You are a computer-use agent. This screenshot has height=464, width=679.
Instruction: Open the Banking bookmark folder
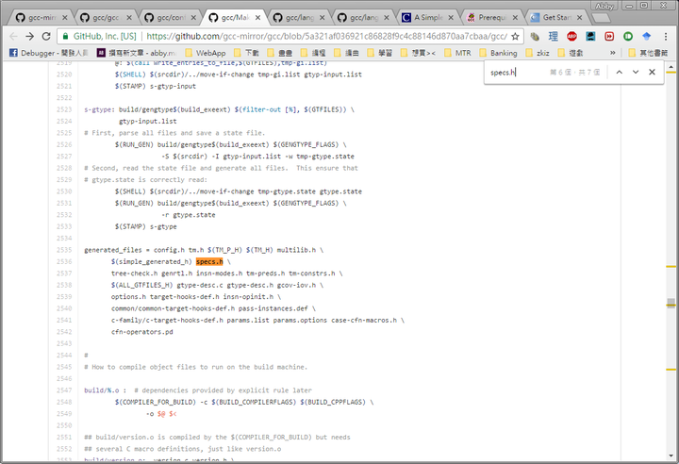point(499,53)
